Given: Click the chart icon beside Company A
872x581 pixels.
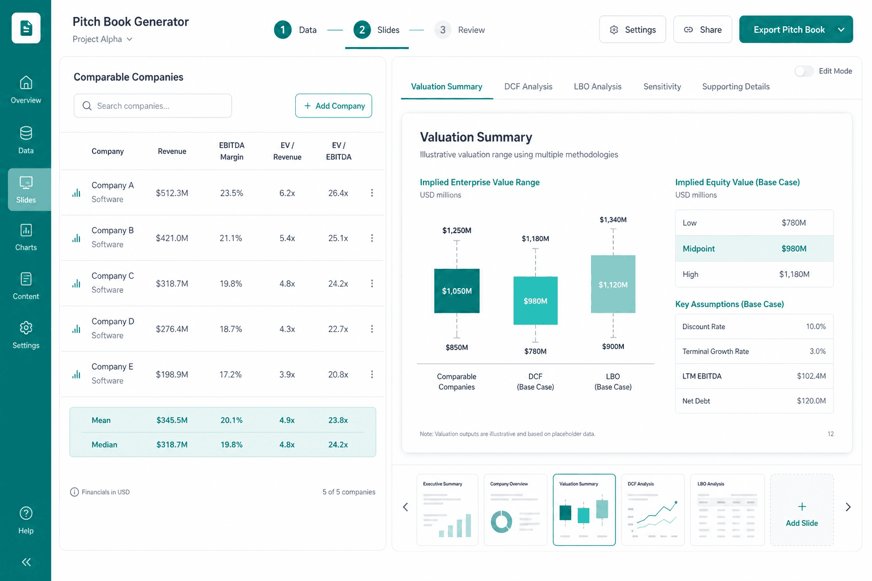Looking at the screenshot, I should (76, 193).
